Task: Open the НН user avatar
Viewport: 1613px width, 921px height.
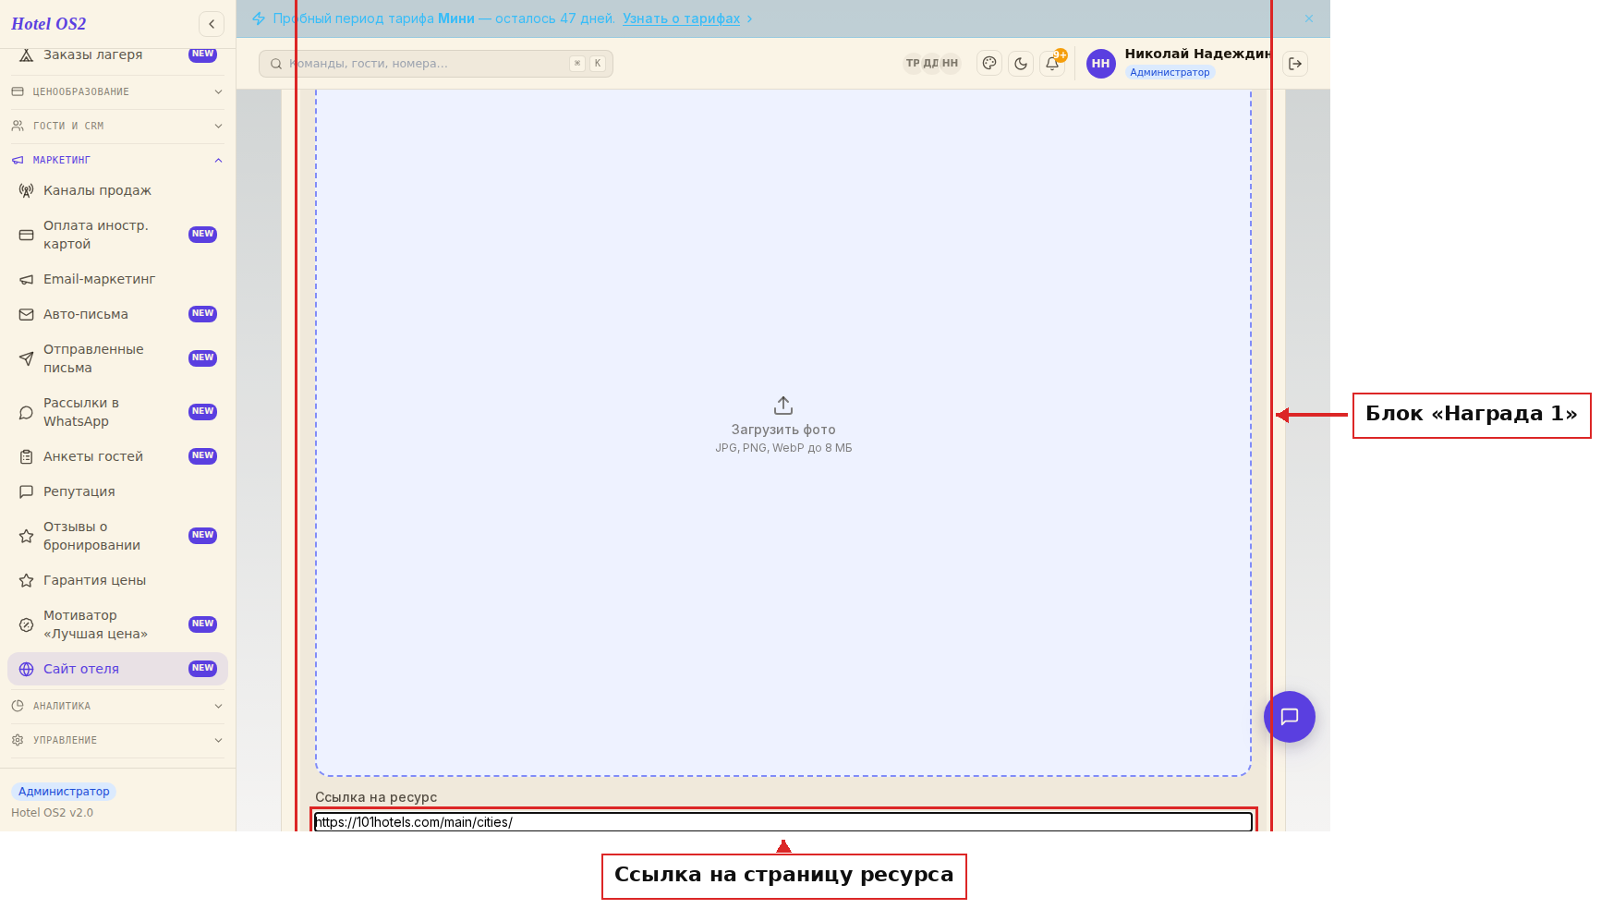Action: pyautogui.click(x=1100, y=64)
